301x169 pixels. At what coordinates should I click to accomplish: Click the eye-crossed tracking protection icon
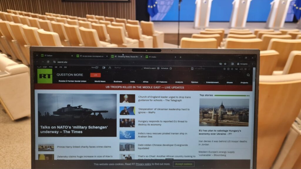[220, 64]
